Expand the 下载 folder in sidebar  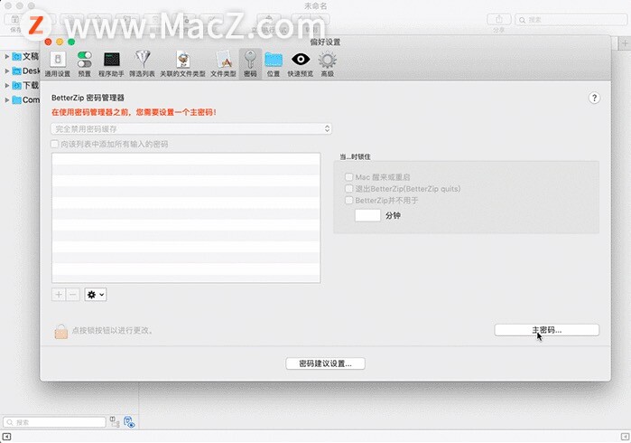tap(7, 86)
